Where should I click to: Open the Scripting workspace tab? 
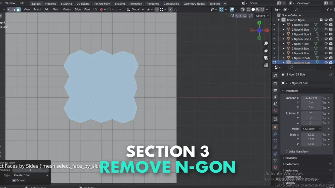pyautogui.click(x=215, y=3)
